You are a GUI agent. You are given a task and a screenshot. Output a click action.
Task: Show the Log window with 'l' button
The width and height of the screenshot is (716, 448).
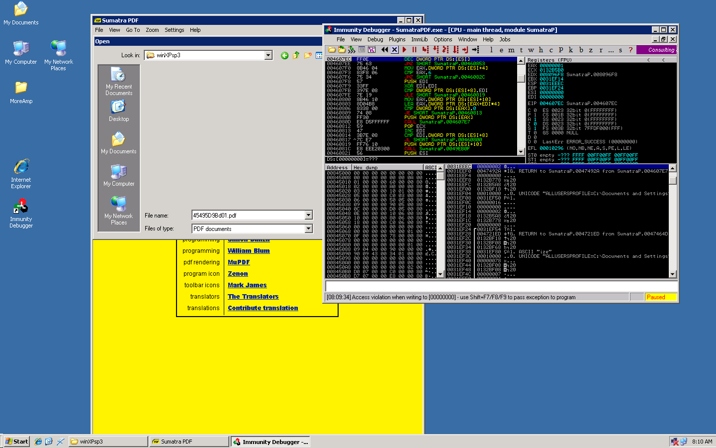click(x=491, y=50)
